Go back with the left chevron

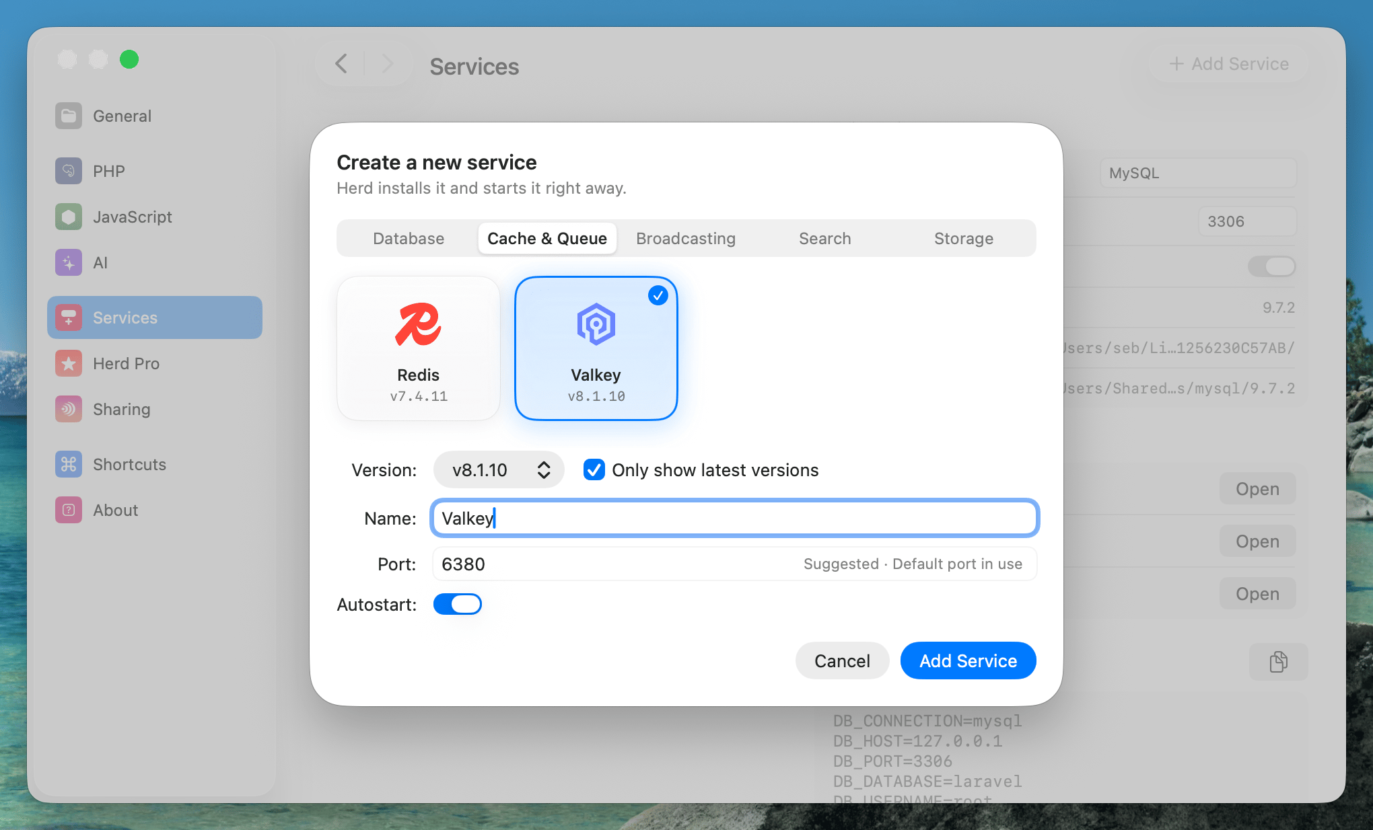341,64
